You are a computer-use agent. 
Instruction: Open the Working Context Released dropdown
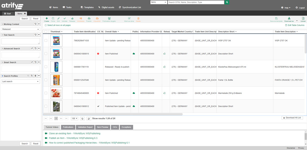click(x=21, y=30)
